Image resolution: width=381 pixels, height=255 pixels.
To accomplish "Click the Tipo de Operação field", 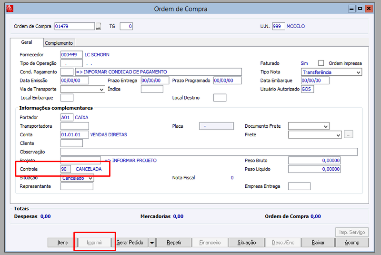I will [x=71, y=63].
